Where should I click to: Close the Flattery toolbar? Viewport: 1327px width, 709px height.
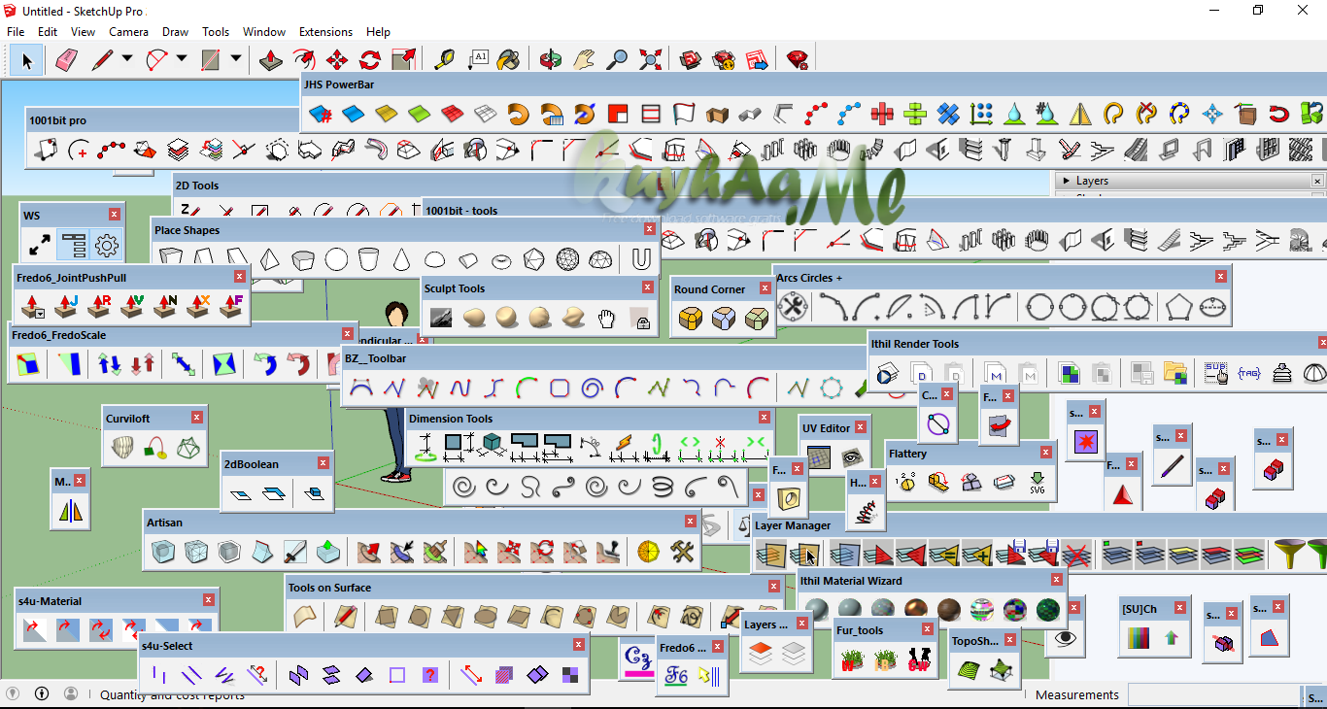[1047, 453]
